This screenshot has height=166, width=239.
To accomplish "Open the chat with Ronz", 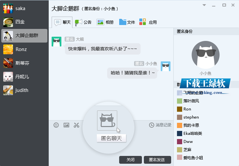I will 24,49.
